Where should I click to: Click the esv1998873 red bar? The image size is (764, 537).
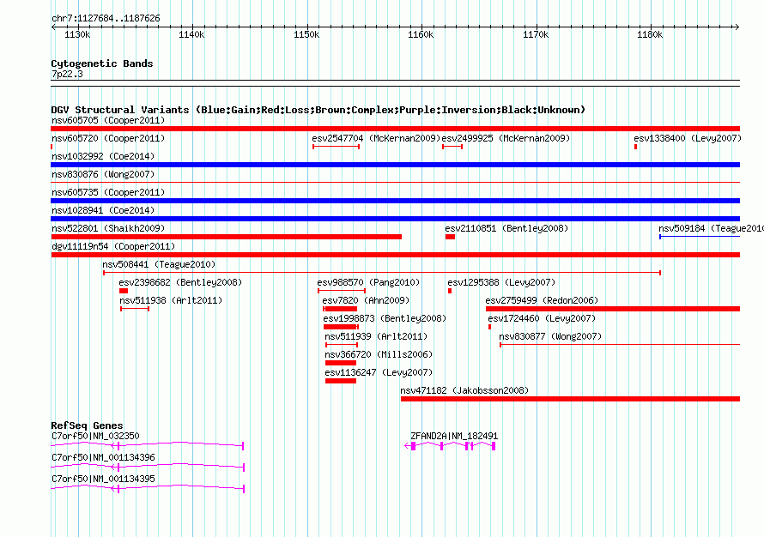point(341,327)
